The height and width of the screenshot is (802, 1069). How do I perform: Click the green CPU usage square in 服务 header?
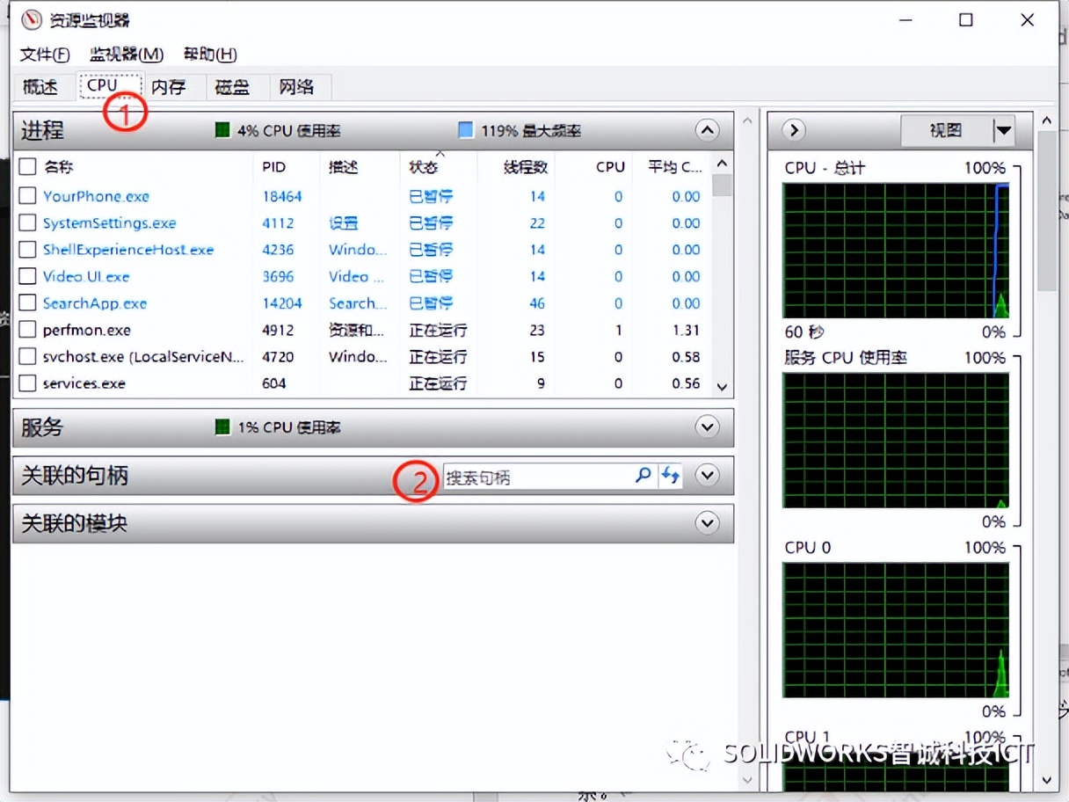[x=222, y=427]
